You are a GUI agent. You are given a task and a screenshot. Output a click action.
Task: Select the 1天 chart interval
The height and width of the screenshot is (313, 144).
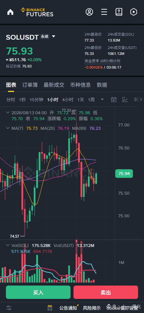(x=80, y=100)
